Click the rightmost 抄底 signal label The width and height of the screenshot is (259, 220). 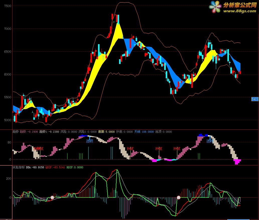177,149
